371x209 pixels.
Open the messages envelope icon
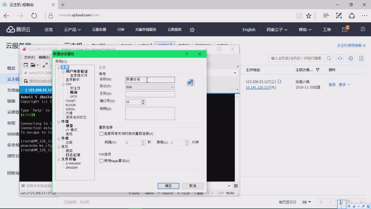(345, 29)
